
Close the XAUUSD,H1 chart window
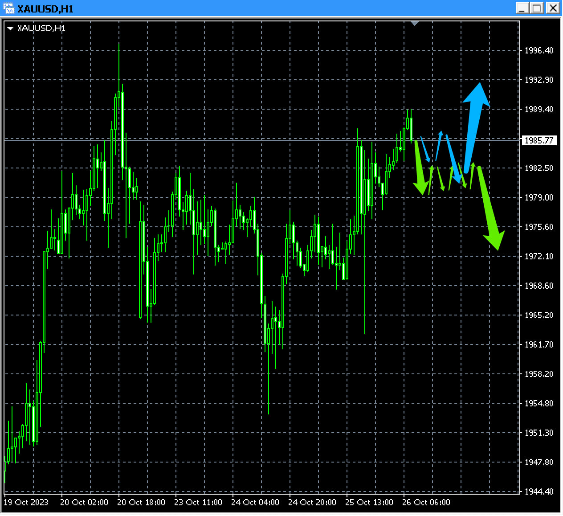(553, 8)
